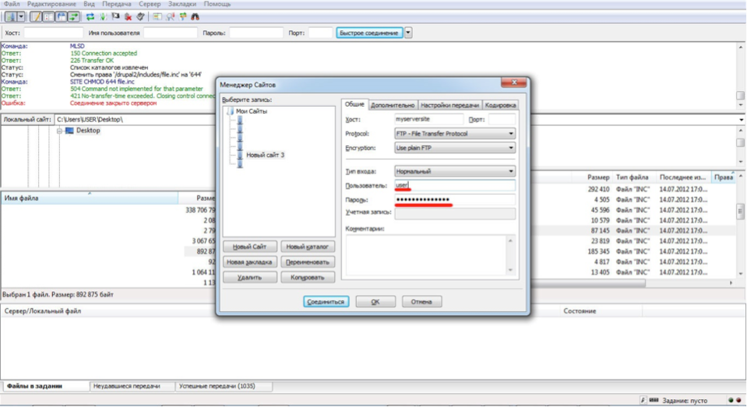Open the Protocol dropdown in Site Manager
Image resolution: width=747 pixels, height=407 pixels.
(x=455, y=134)
